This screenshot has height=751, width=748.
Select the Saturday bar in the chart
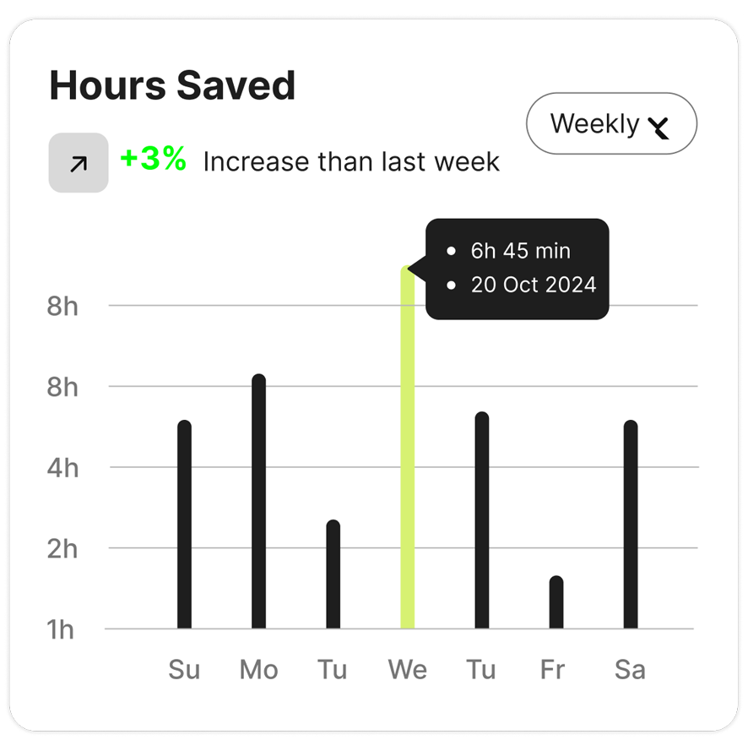point(630,524)
